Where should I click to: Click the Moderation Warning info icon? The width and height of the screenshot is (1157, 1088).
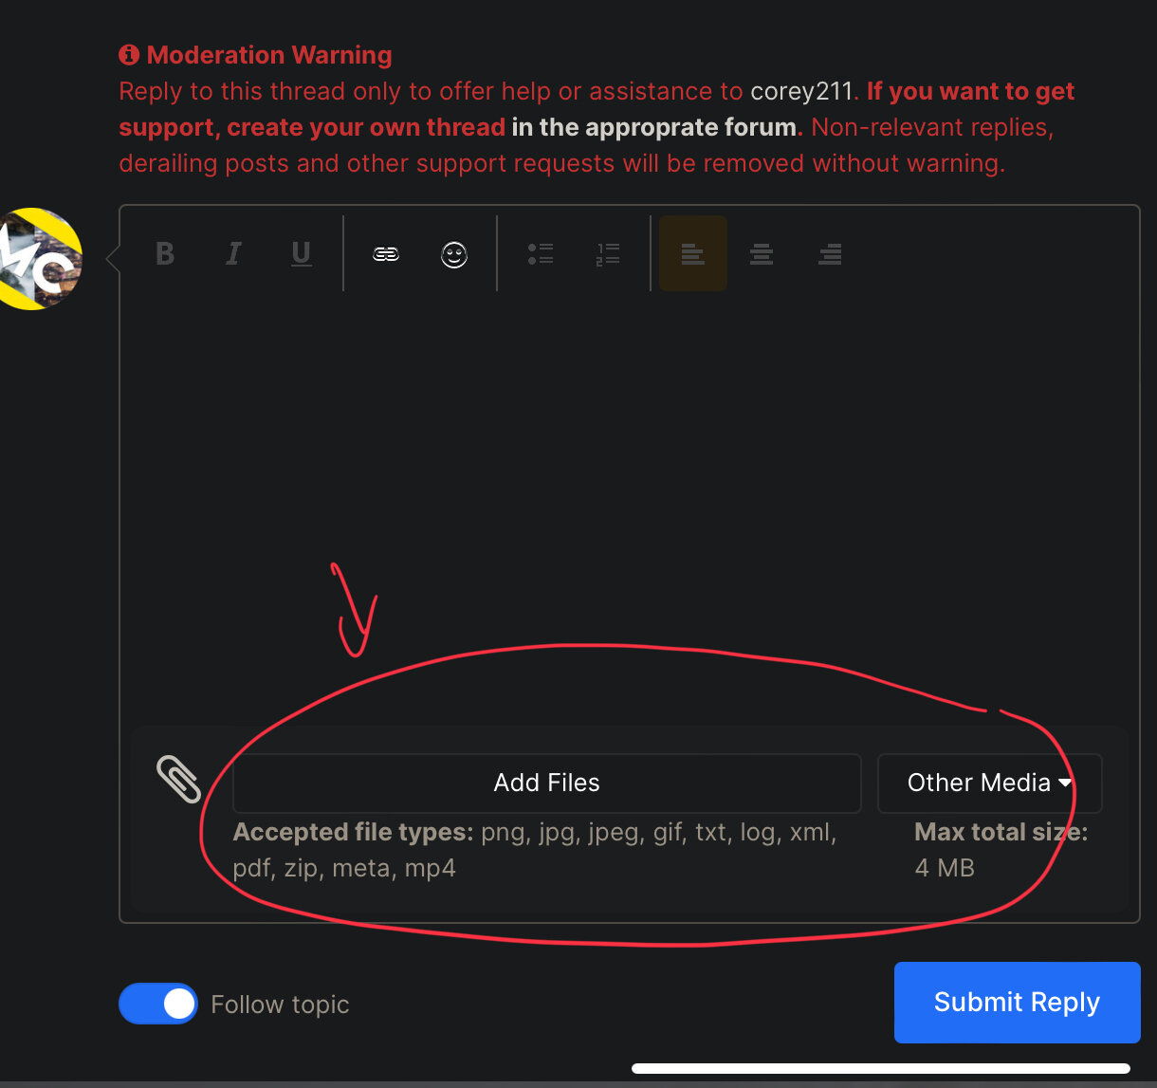pos(129,55)
